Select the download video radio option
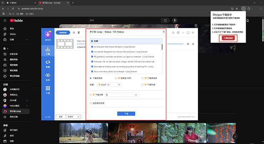 coord(91,78)
